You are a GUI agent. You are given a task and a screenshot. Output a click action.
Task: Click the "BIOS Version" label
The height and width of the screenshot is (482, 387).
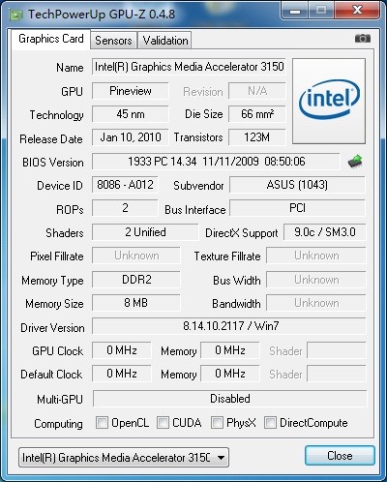[x=53, y=163]
